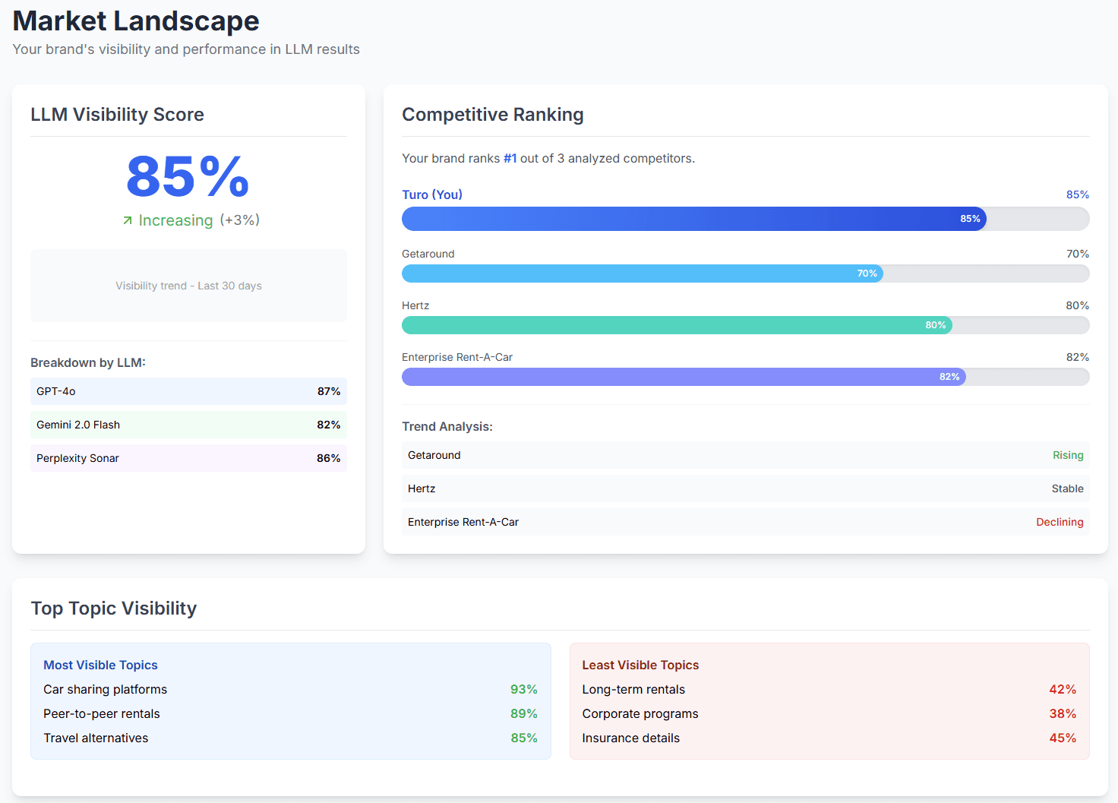This screenshot has width=1118, height=803.
Task: Select the Stable trend label for Hertz
Action: 1067,488
